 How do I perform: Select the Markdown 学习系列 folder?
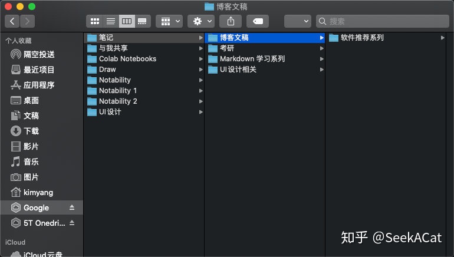click(265, 59)
